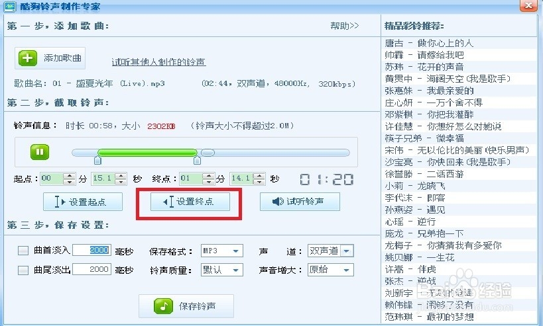Screen dimensions: 543x326
Task: Click the start minutes field showing 00
Action: pyautogui.click(x=52, y=179)
